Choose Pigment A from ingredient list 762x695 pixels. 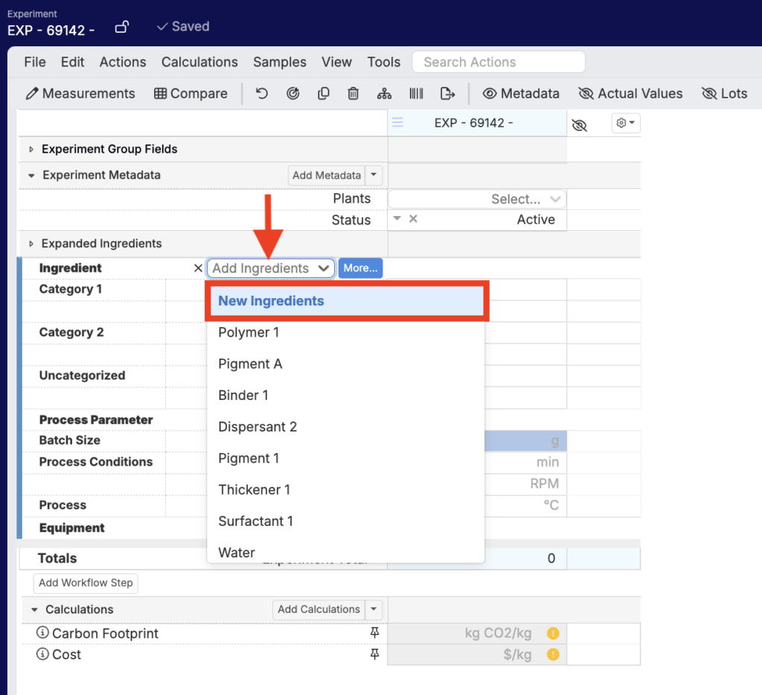pos(345,364)
